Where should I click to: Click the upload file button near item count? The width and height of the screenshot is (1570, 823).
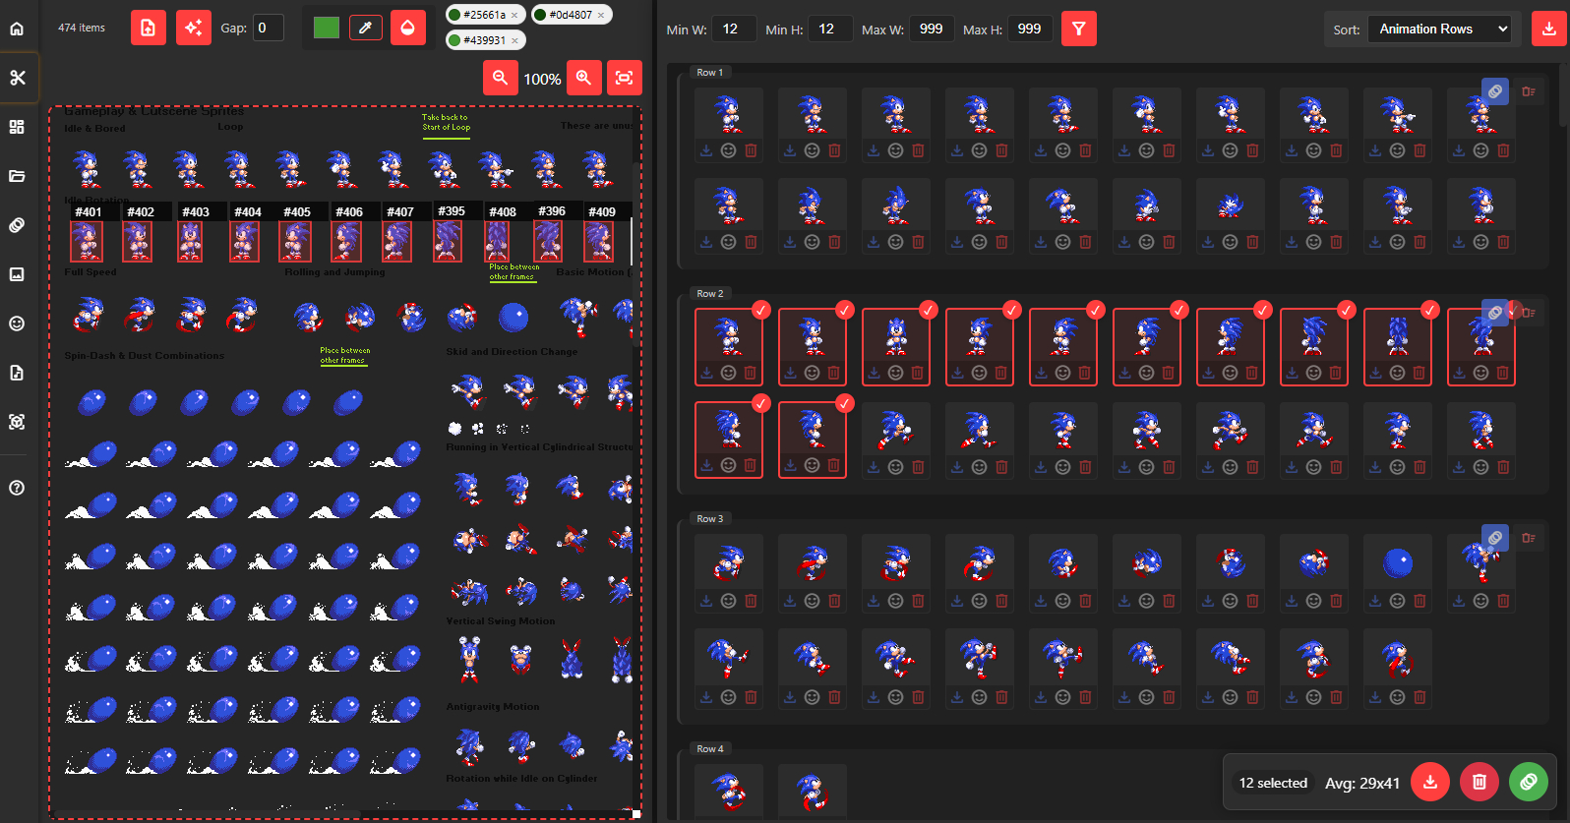(x=148, y=28)
